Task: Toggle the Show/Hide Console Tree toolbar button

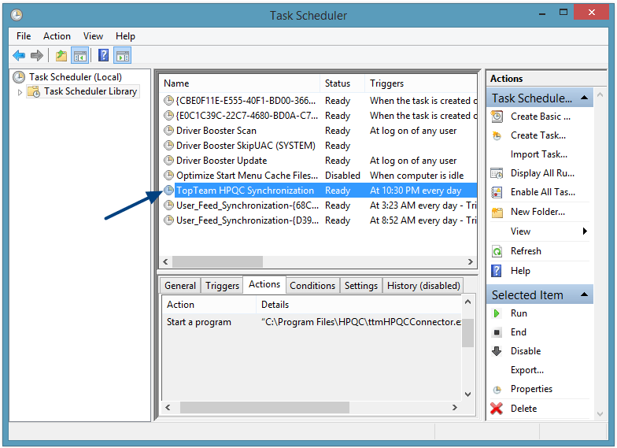Action: (x=79, y=55)
